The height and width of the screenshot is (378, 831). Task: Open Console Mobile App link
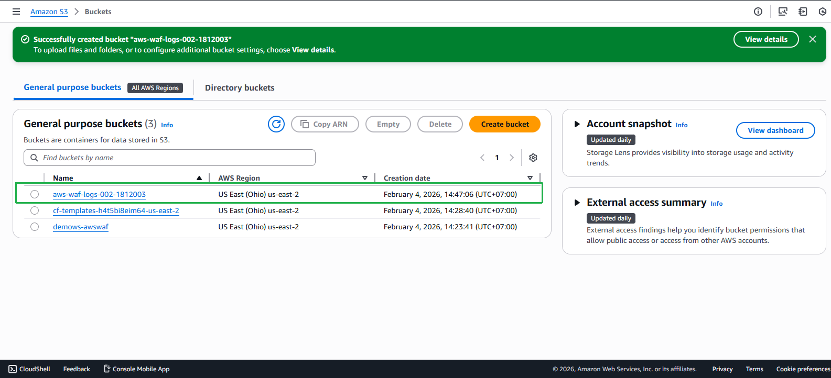136,369
